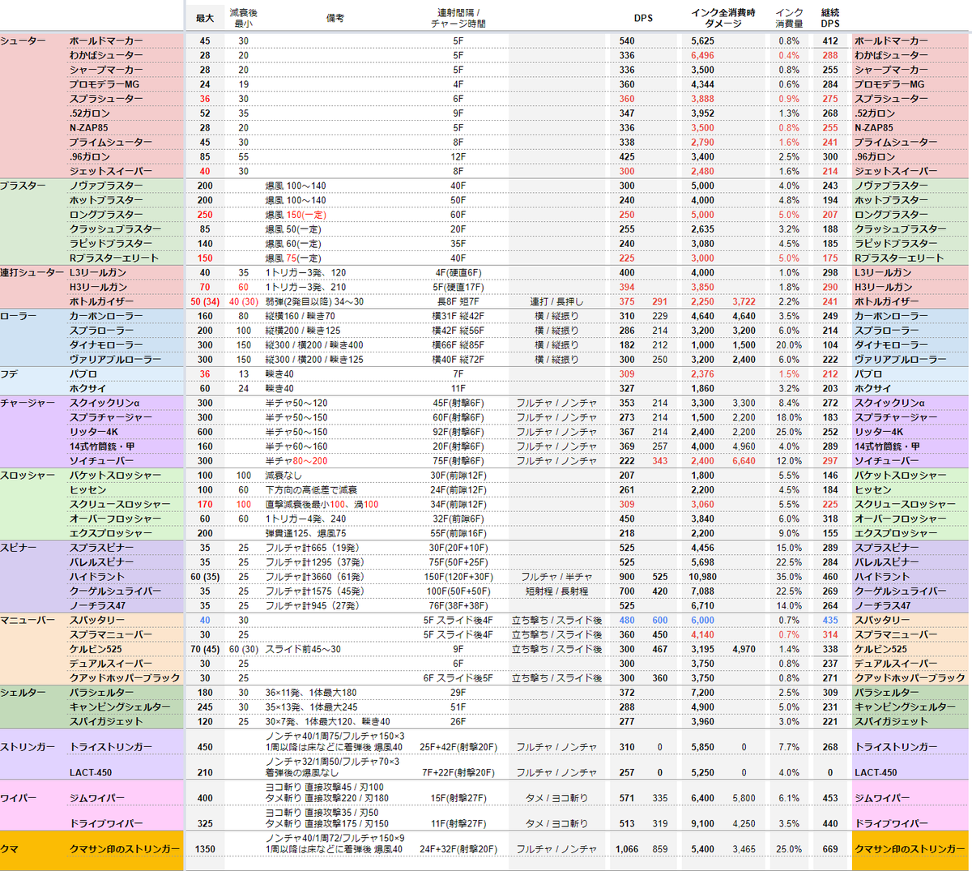Click the 継続DPS column header
The width and height of the screenshot is (972, 871).
tap(830, 19)
